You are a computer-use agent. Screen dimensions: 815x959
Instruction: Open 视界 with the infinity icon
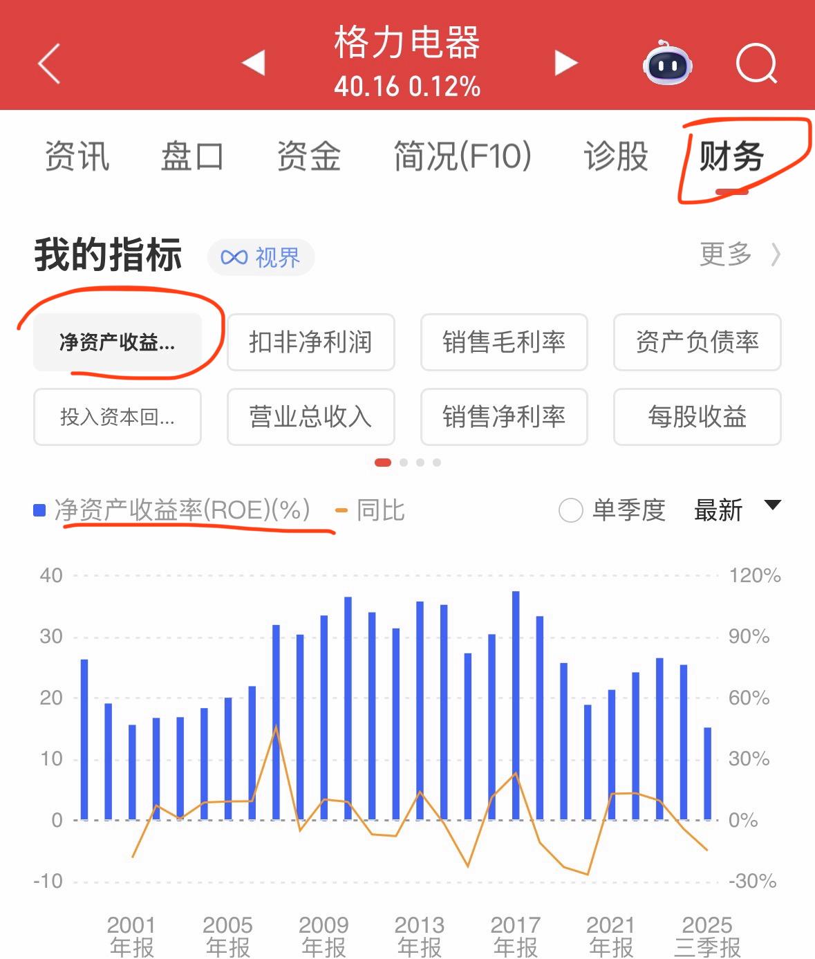(261, 257)
